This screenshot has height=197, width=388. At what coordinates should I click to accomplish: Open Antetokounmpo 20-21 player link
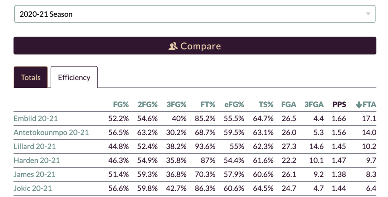click(x=51, y=132)
